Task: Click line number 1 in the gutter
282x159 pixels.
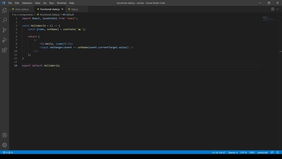Action: 16,19
